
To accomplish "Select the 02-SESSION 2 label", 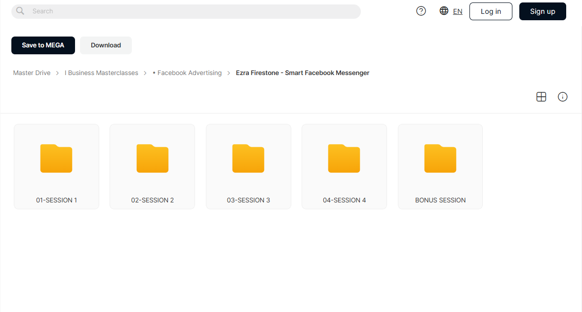I will click(153, 200).
